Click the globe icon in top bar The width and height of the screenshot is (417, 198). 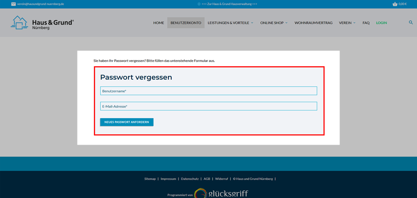click(x=199, y=4)
